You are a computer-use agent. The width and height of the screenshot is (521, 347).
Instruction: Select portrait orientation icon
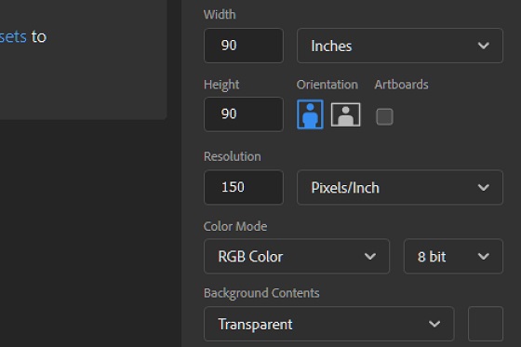tap(310, 114)
